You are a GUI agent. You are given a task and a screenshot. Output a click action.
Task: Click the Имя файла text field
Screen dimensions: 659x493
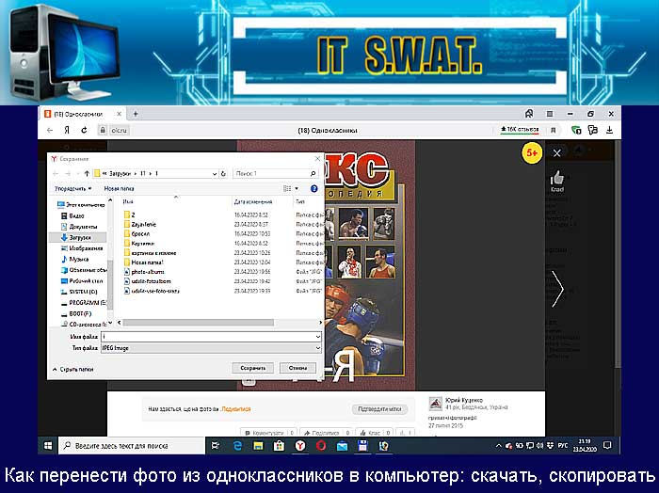coord(208,337)
